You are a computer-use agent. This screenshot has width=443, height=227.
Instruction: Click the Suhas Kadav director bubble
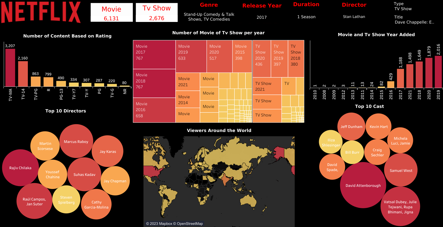[x=84, y=174]
